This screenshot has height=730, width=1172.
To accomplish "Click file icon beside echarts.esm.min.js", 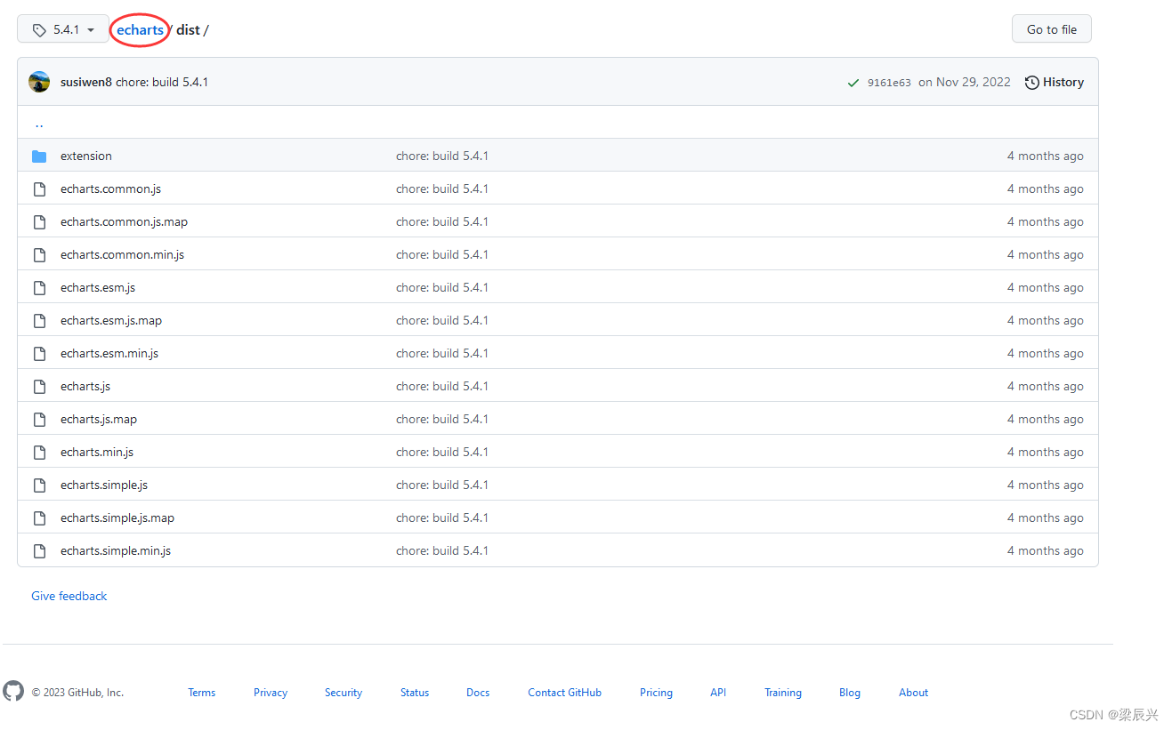I will (39, 353).
